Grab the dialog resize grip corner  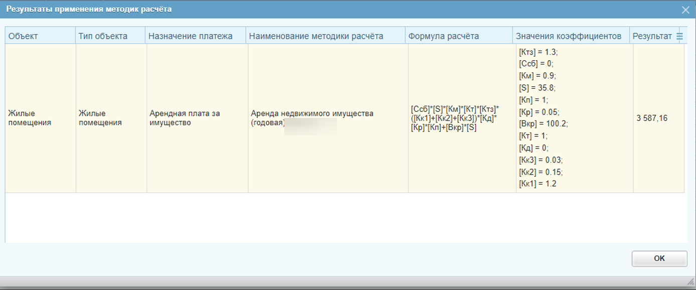(x=691, y=281)
